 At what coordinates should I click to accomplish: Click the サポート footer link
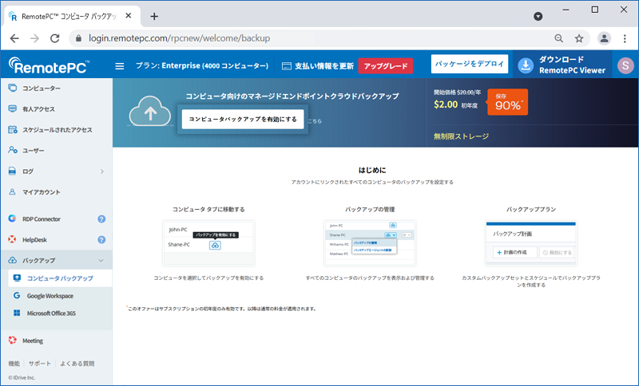click(x=39, y=363)
